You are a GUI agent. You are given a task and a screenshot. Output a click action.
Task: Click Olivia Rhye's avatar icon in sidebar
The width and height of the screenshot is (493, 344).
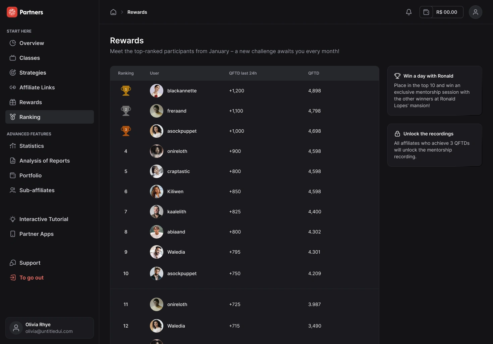(16, 328)
